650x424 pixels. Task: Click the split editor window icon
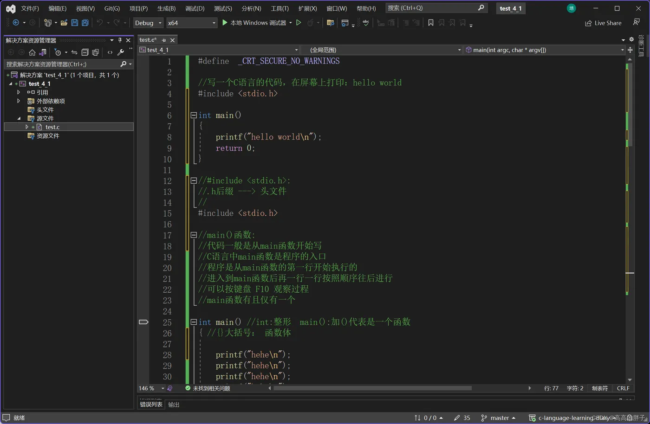pyautogui.click(x=630, y=50)
